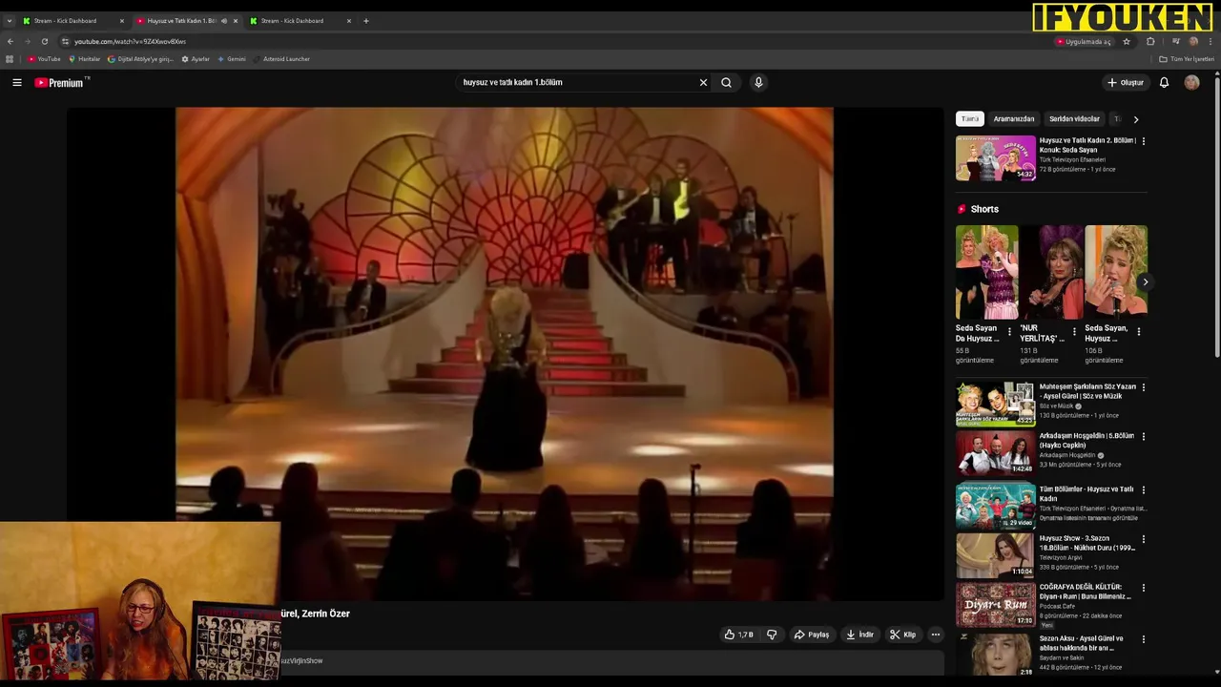This screenshot has height=687, width=1221.
Task: Open the Oluştur create menu
Action: [x=1126, y=83]
